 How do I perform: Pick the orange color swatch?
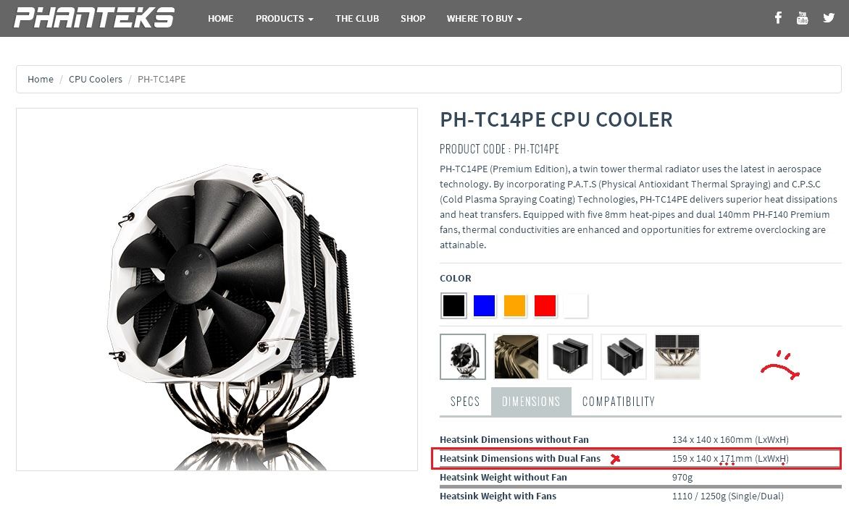pos(514,305)
